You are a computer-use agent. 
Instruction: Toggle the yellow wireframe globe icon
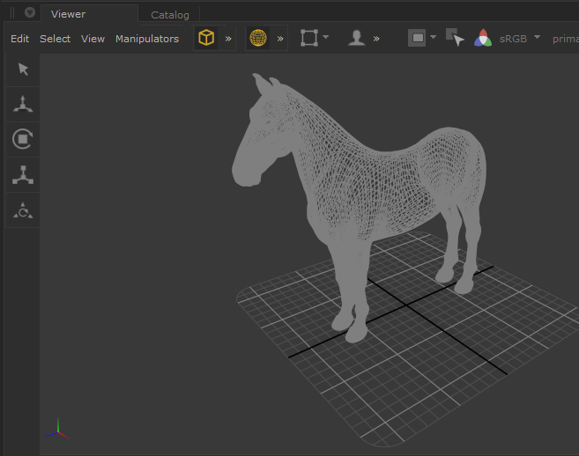pyautogui.click(x=258, y=38)
